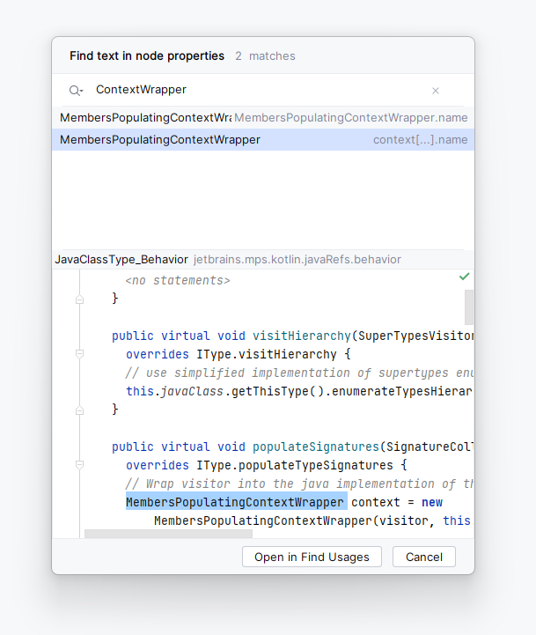Collapse the visitHierarchy method fold marker
This screenshot has width=536, height=635.
[x=79, y=354]
